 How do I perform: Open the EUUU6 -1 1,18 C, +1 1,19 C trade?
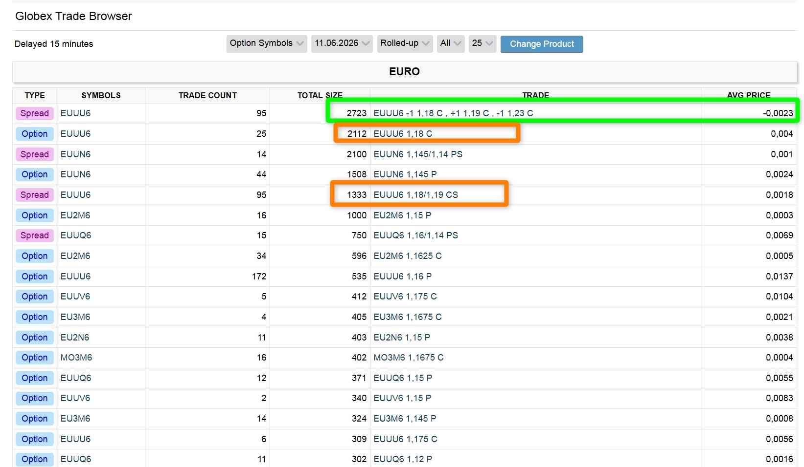[453, 113]
